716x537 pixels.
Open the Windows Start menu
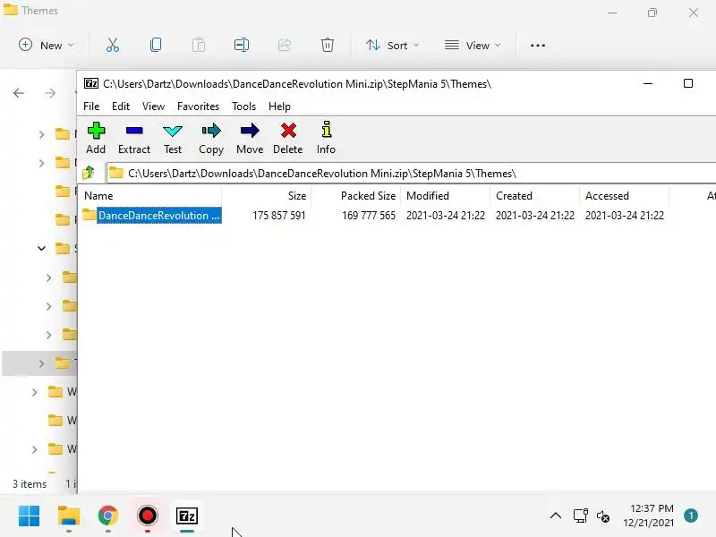point(30,516)
